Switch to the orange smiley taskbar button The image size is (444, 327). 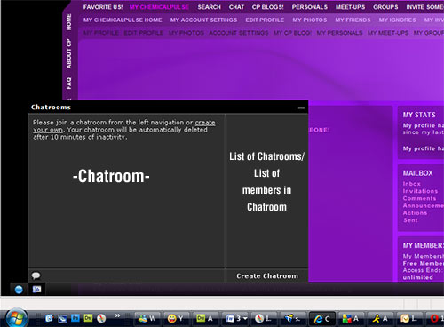pyautogui.click(x=408, y=319)
